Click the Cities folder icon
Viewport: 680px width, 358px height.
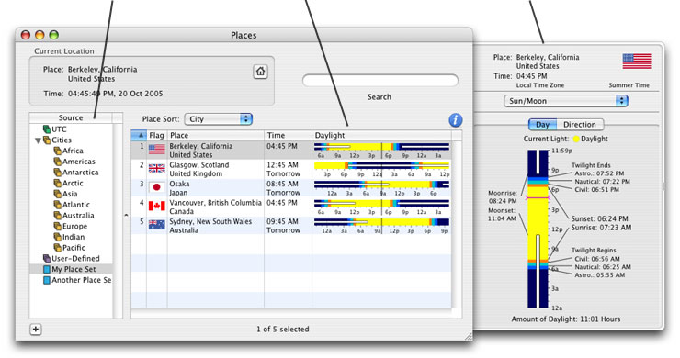click(x=47, y=140)
